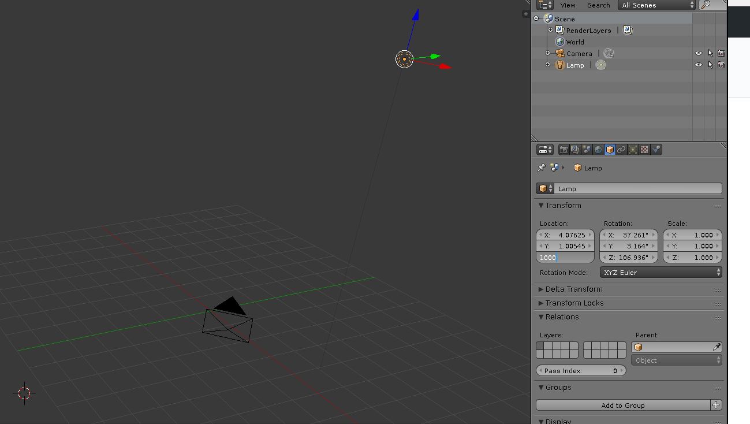The image size is (750, 424).
Task: Switch to the Render Layers properties tab
Action: tap(575, 150)
